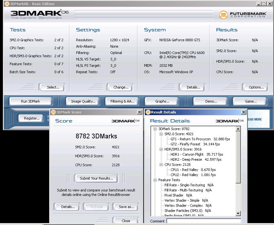
Task: Select CPU2 - Red Valley row
Action: coord(193,175)
